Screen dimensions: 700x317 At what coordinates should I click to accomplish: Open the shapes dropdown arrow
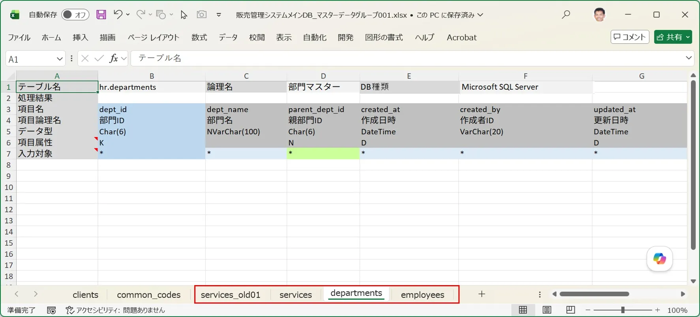click(171, 15)
